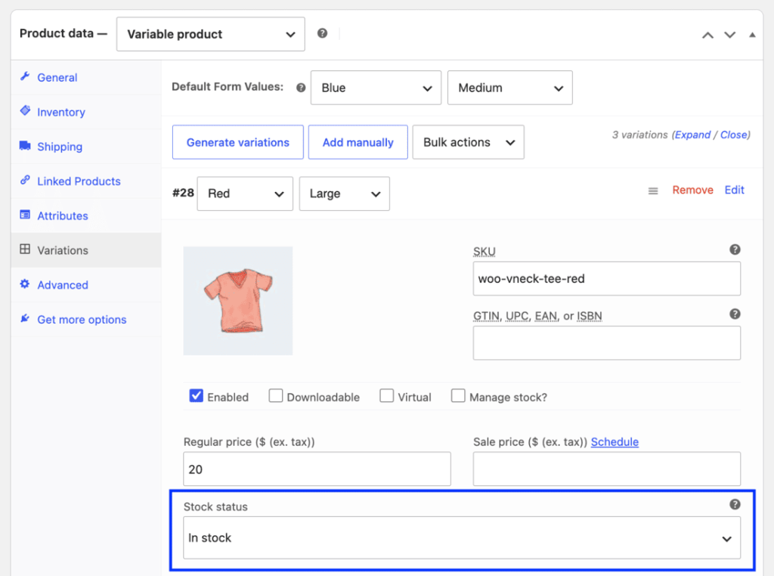The height and width of the screenshot is (576, 774).
Task: Click the Schedule sale price link
Action: point(615,441)
